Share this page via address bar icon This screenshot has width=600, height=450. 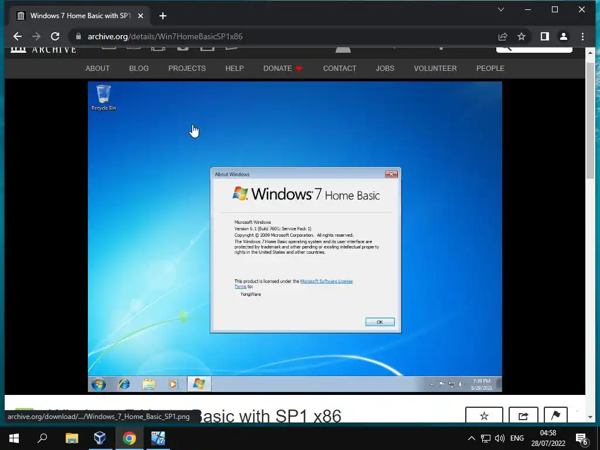[x=503, y=36]
